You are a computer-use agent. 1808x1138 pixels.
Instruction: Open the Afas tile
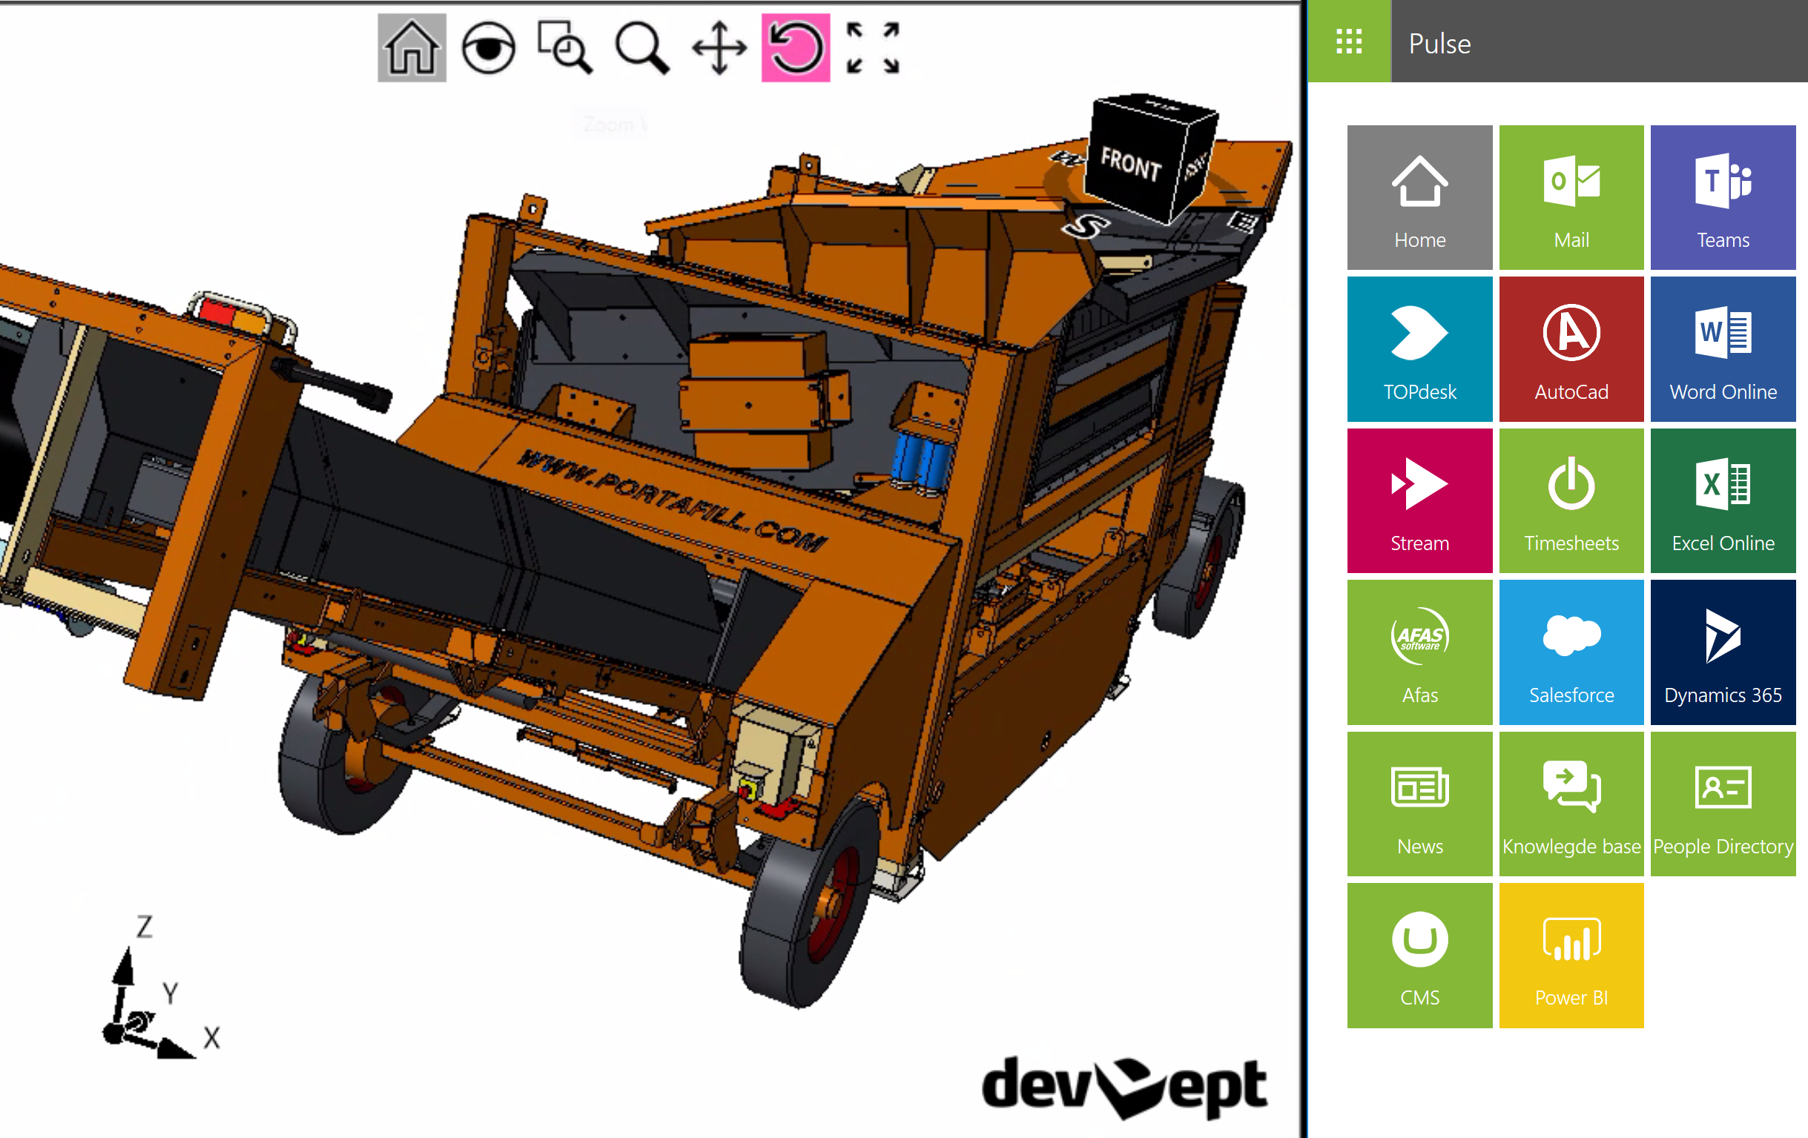[1420, 652]
